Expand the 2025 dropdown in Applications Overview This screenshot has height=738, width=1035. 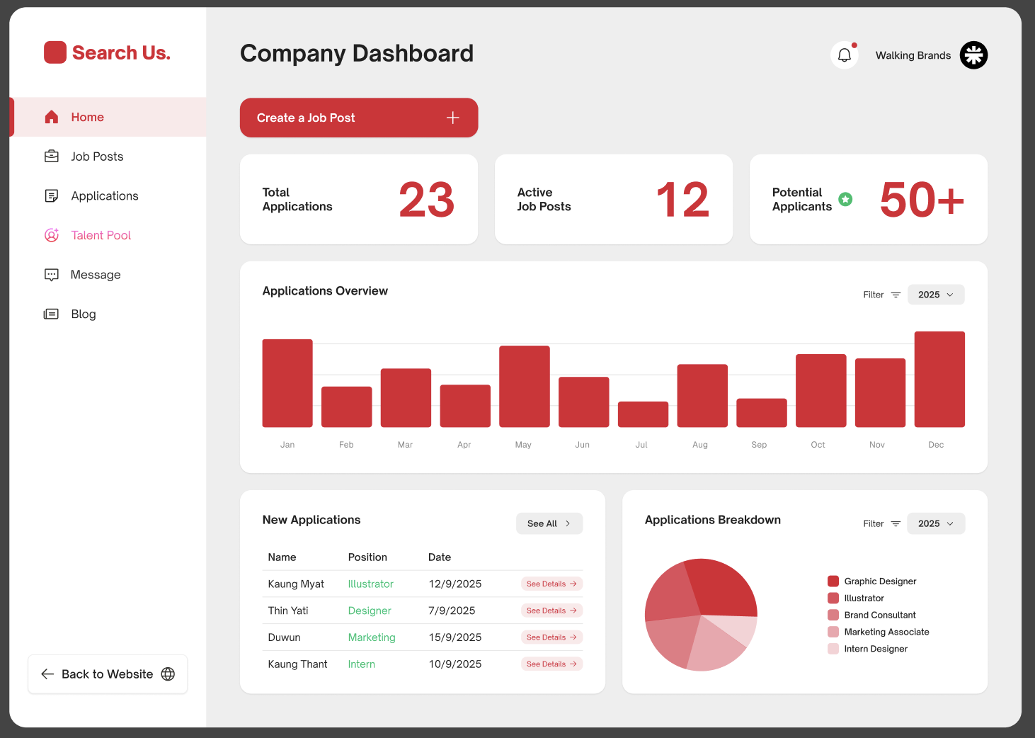coord(935,295)
